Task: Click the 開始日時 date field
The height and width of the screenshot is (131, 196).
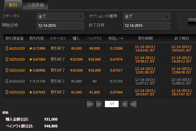Action: pos(60,26)
